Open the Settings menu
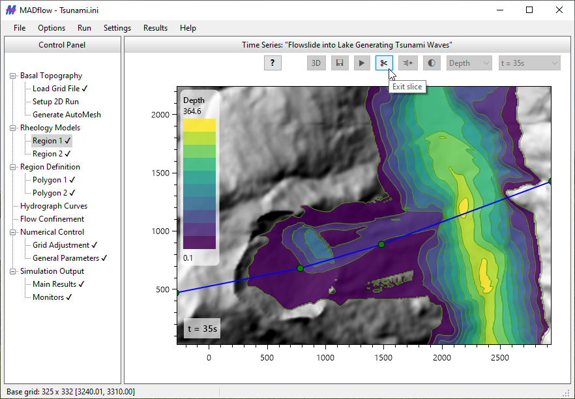The image size is (575, 399). (117, 28)
